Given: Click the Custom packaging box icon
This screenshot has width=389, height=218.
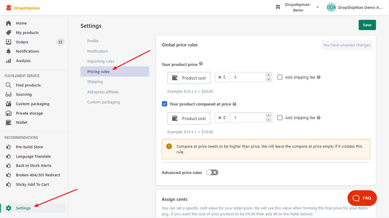Looking at the screenshot, I should (x=8, y=104).
